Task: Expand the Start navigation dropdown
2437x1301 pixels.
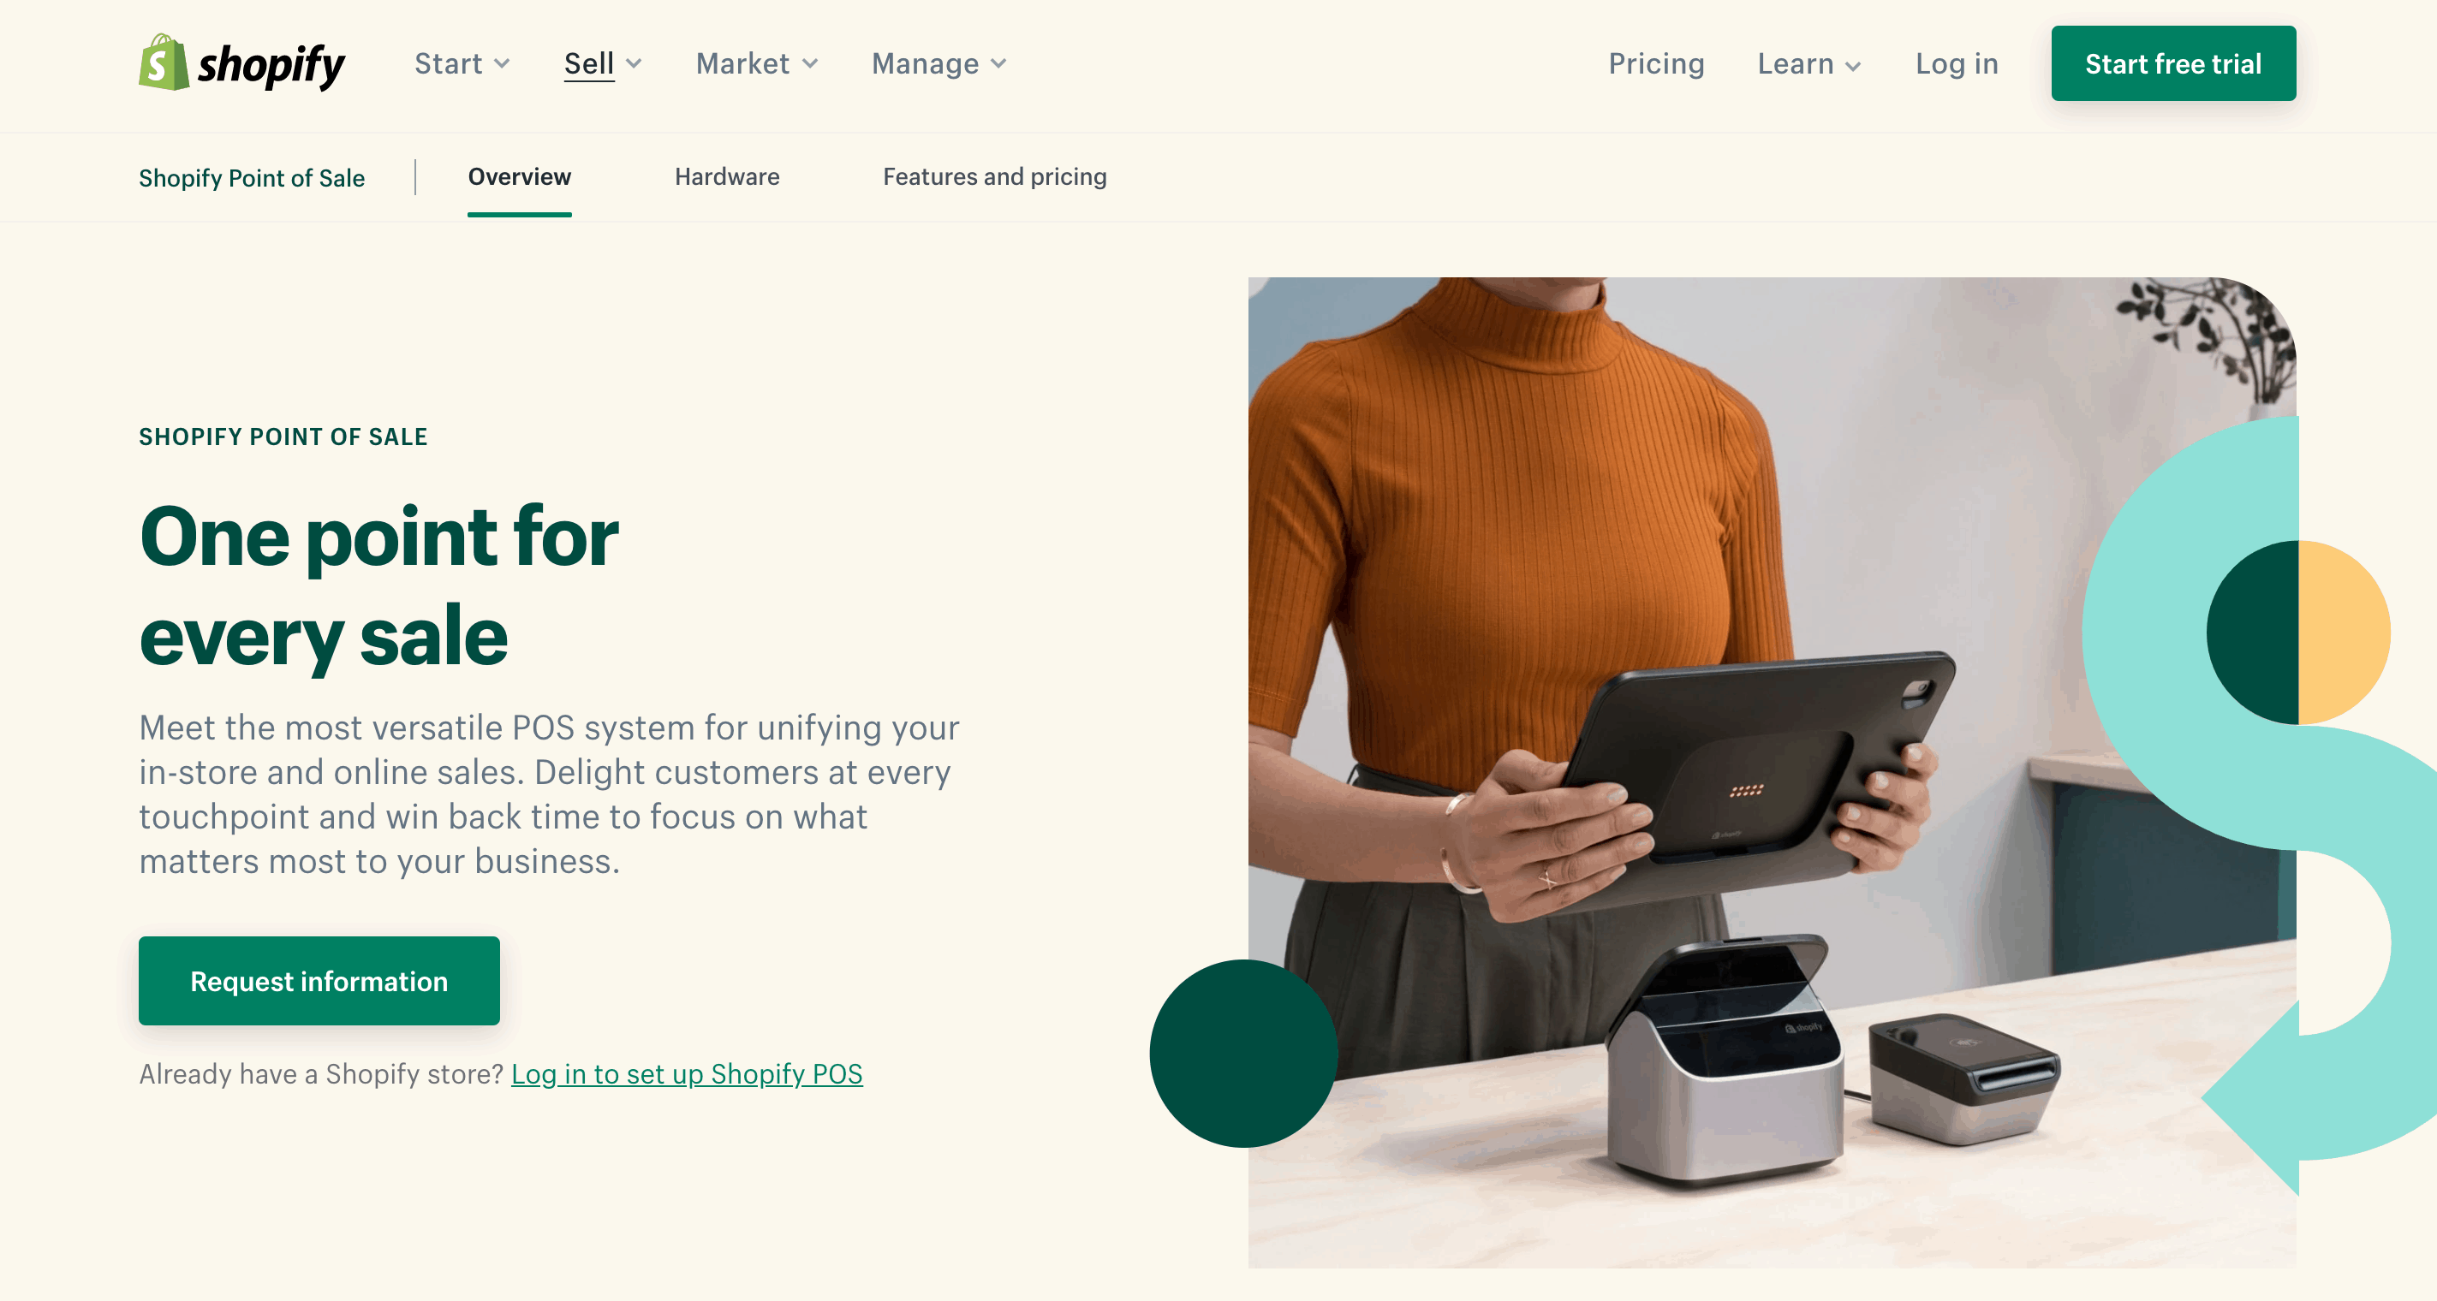Action: click(459, 64)
